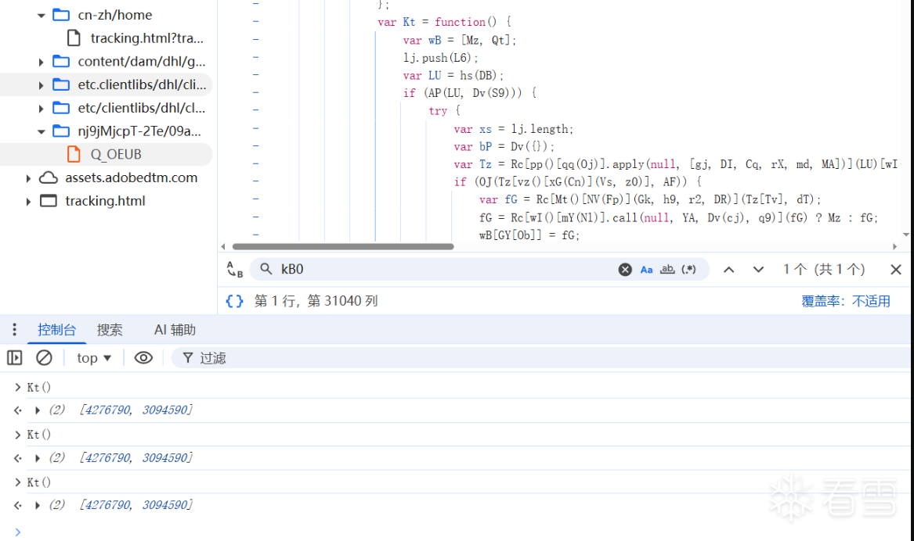Toggle whole word matching option
Image resolution: width=914 pixels, height=541 pixels.
click(667, 270)
